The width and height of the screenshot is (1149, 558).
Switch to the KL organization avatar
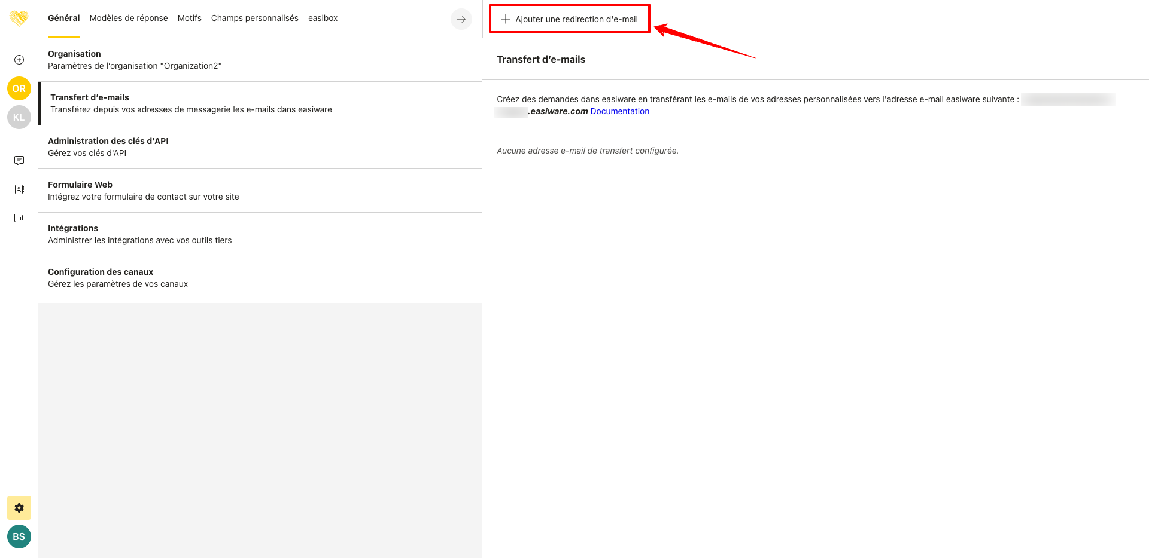click(19, 117)
